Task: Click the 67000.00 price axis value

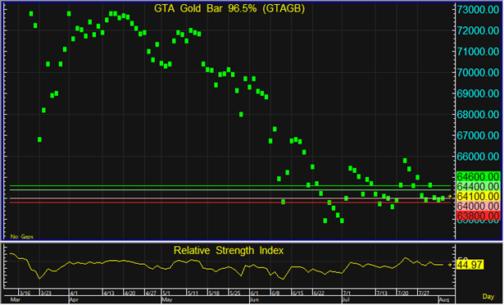Action: tap(478, 135)
